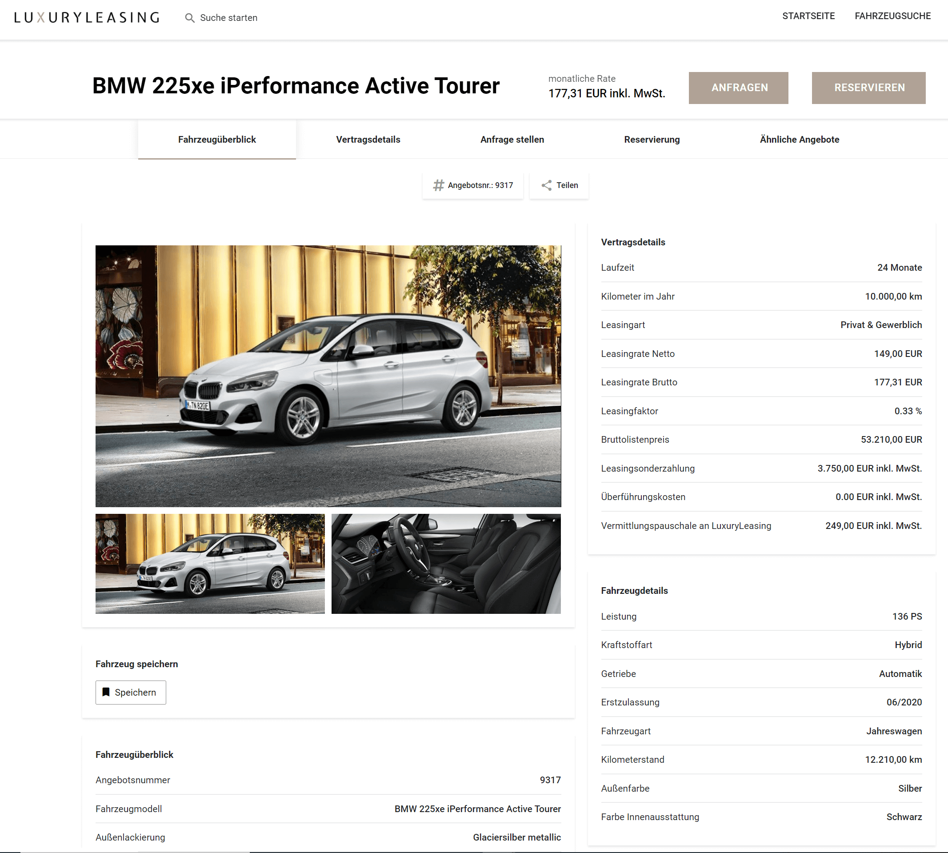Open FAHRZEUGSUCHE in top navigation

(892, 16)
